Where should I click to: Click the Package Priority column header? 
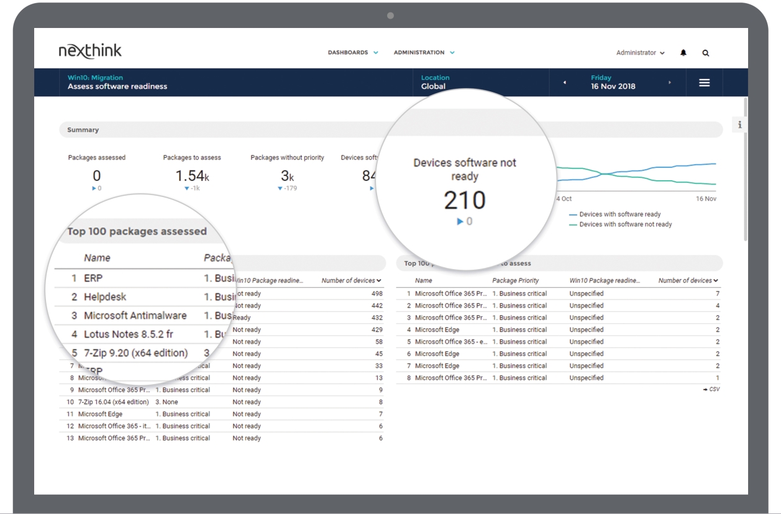516,281
